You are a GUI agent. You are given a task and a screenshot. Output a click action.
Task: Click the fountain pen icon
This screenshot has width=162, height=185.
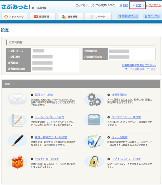(x=17, y=140)
